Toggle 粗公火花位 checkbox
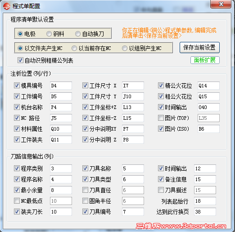 161,96
